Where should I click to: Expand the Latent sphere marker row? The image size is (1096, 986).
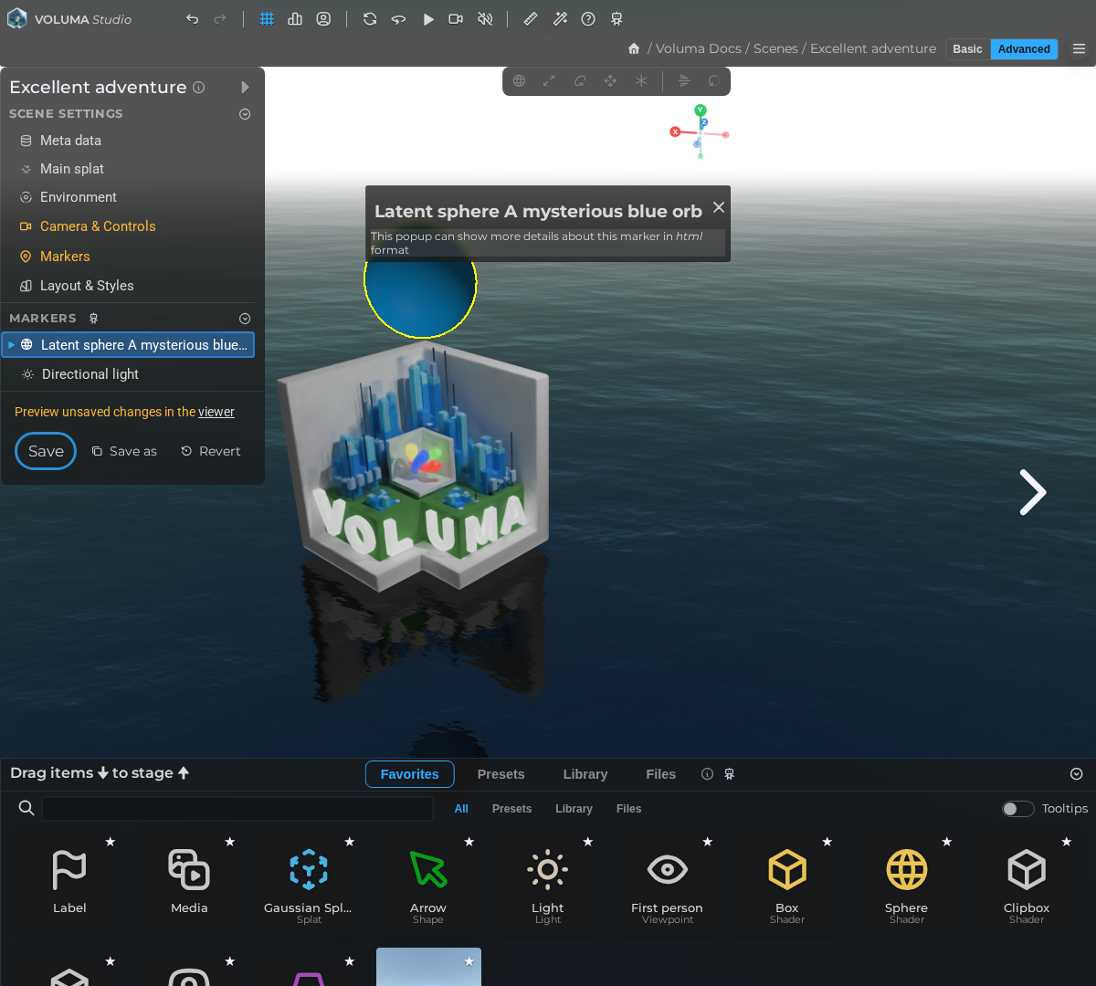tap(11, 345)
